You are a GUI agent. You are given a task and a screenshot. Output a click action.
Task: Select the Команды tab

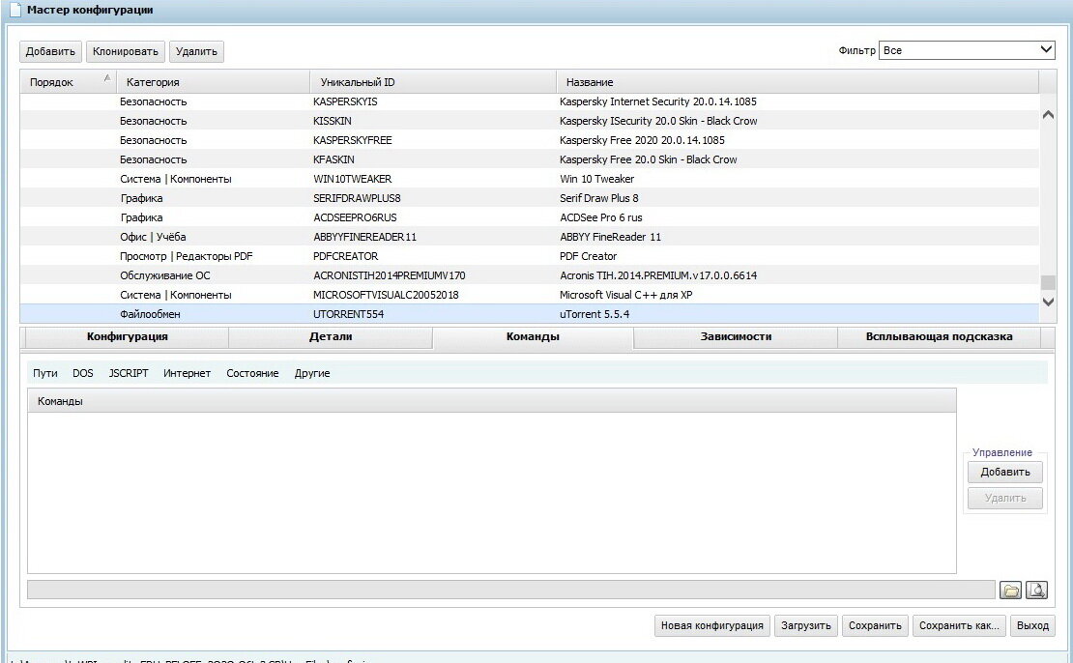click(533, 336)
